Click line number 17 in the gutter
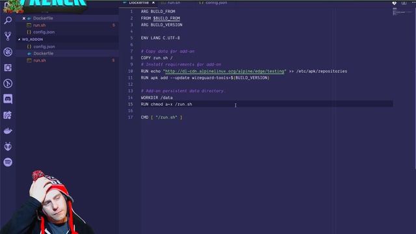 [130, 117]
